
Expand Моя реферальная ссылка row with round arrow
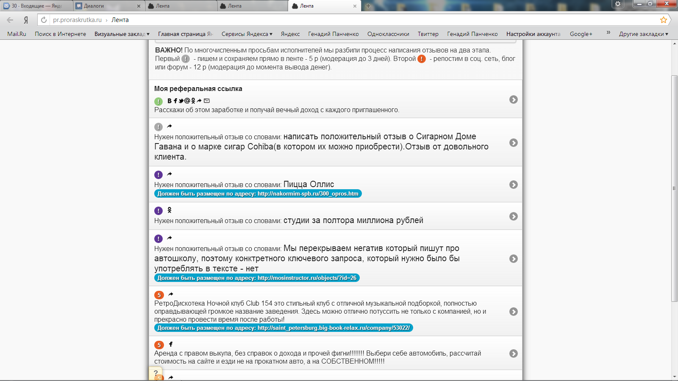point(514,99)
